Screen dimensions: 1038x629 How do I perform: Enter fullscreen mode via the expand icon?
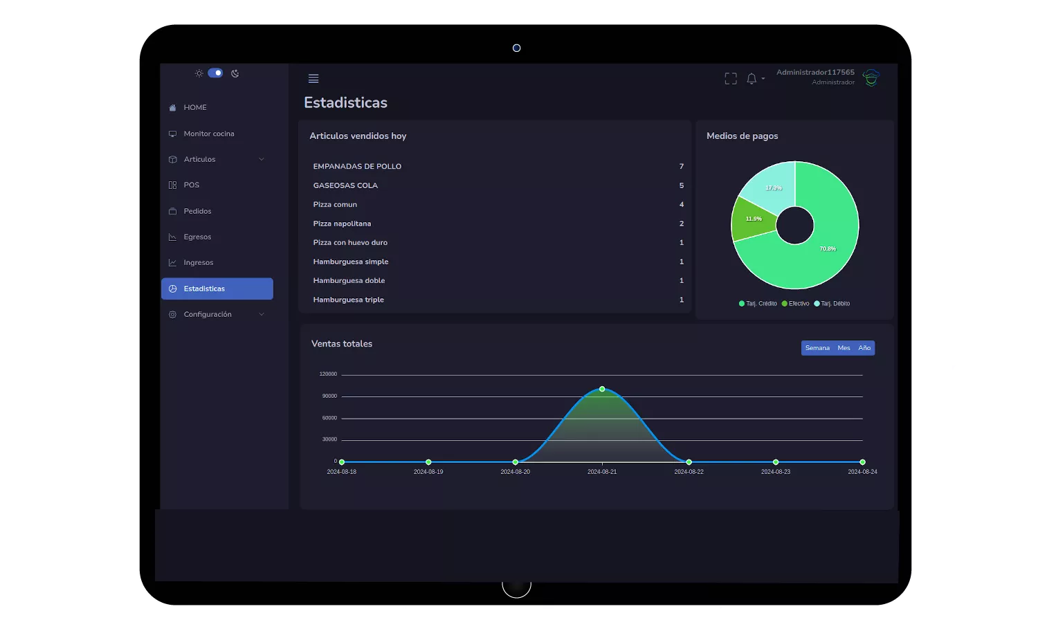coord(730,79)
